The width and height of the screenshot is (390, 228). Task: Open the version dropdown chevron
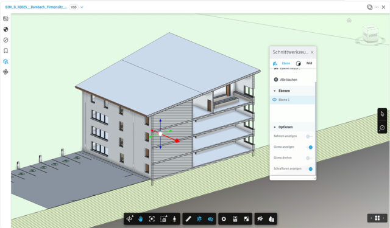(82, 7)
